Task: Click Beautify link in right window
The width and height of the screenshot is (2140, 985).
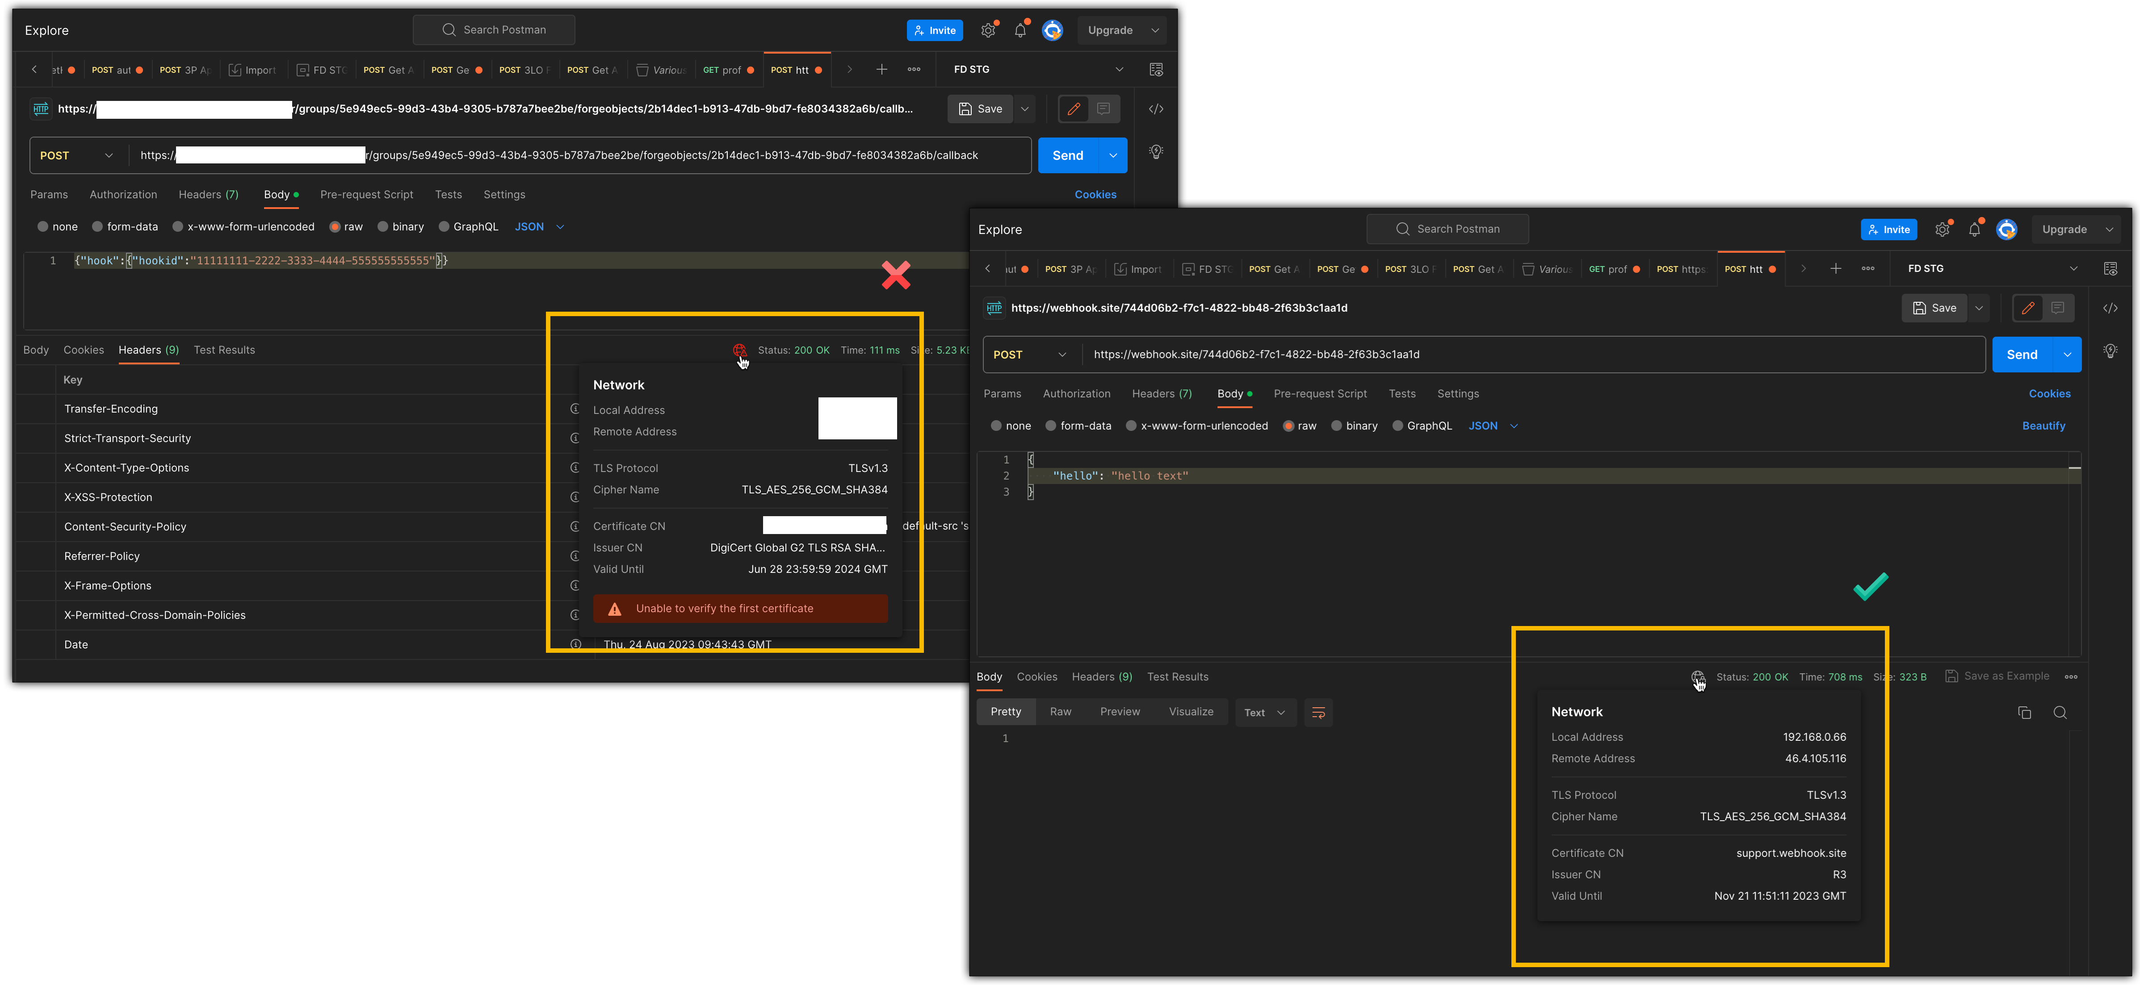Action: click(2043, 426)
